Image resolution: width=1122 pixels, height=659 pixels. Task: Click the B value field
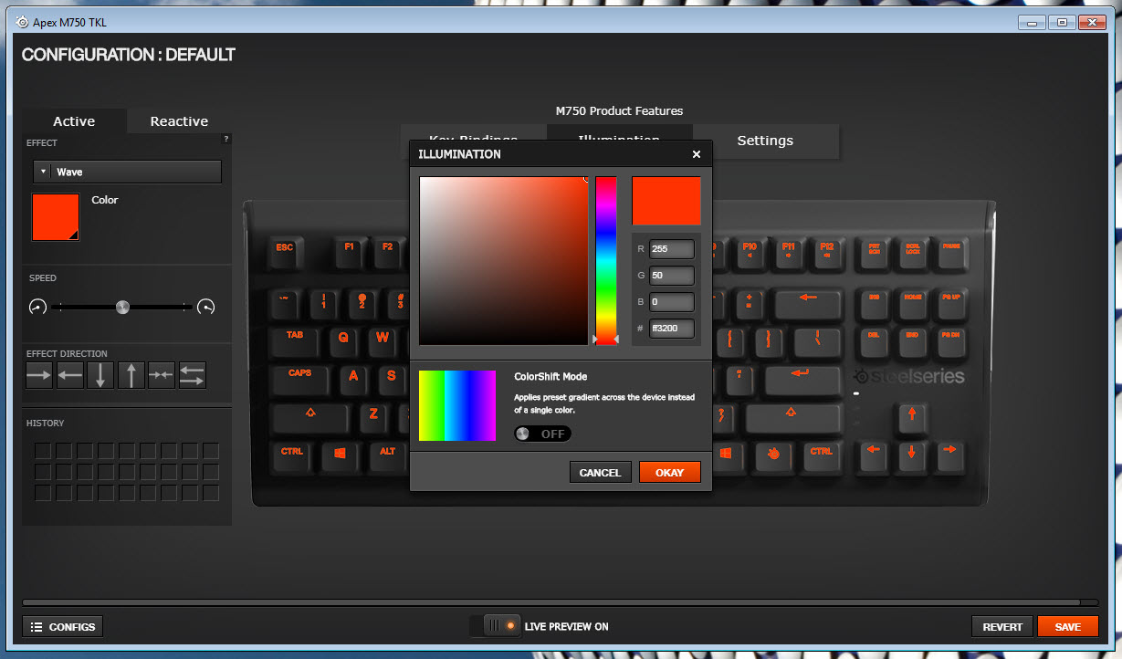click(x=671, y=302)
